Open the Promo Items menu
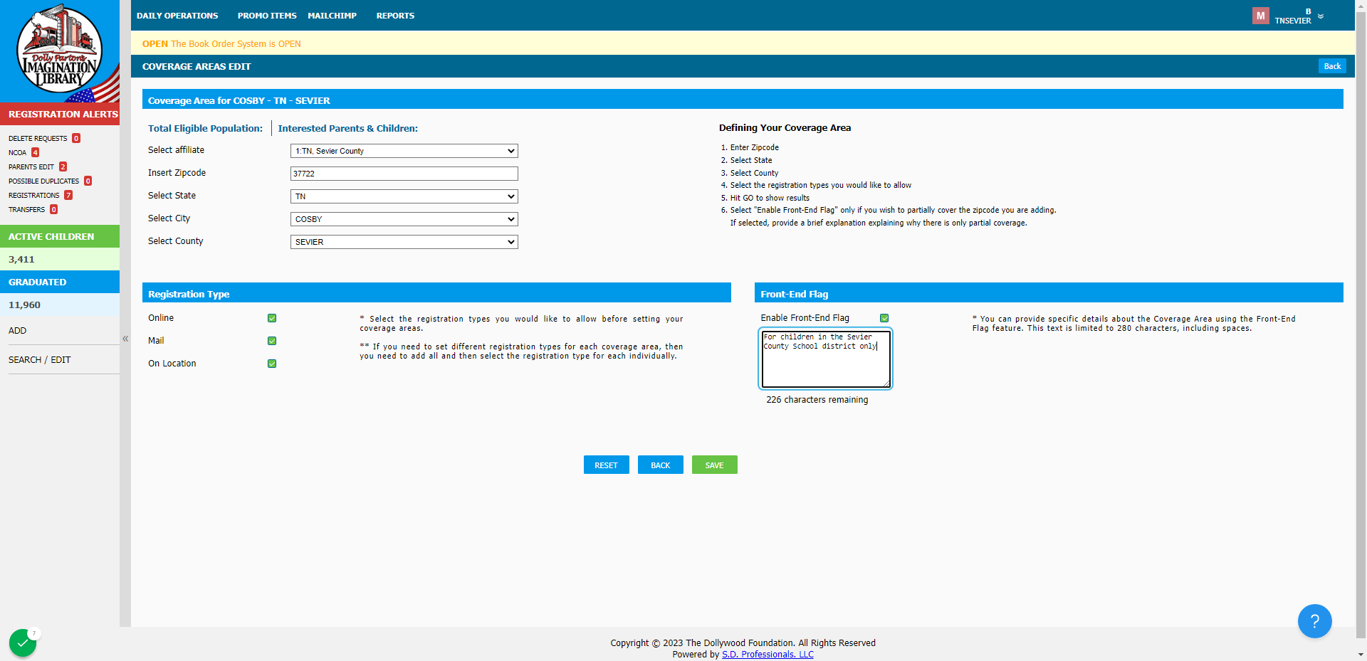 coord(267,16)
